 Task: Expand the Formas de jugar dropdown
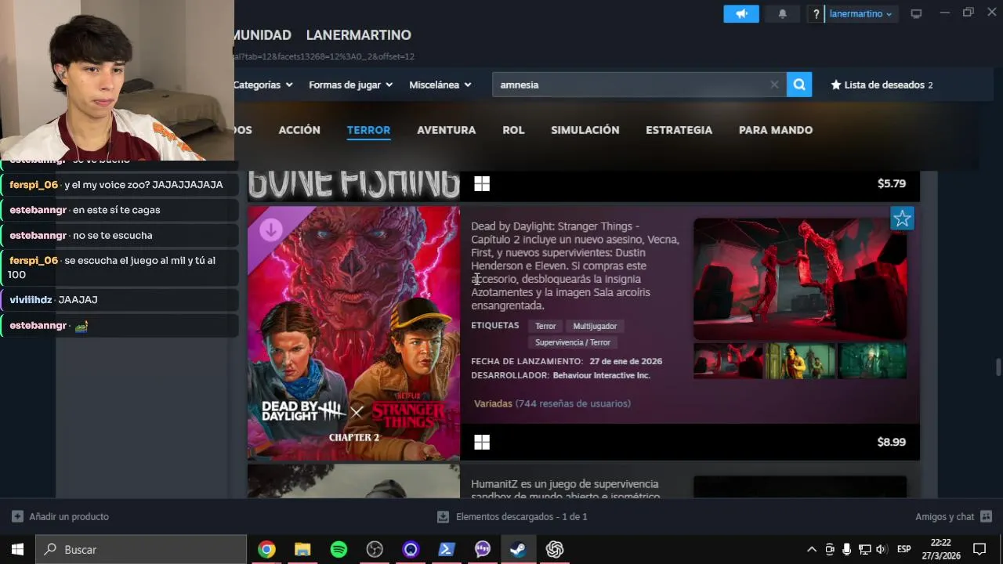click(x=351, y=85)
